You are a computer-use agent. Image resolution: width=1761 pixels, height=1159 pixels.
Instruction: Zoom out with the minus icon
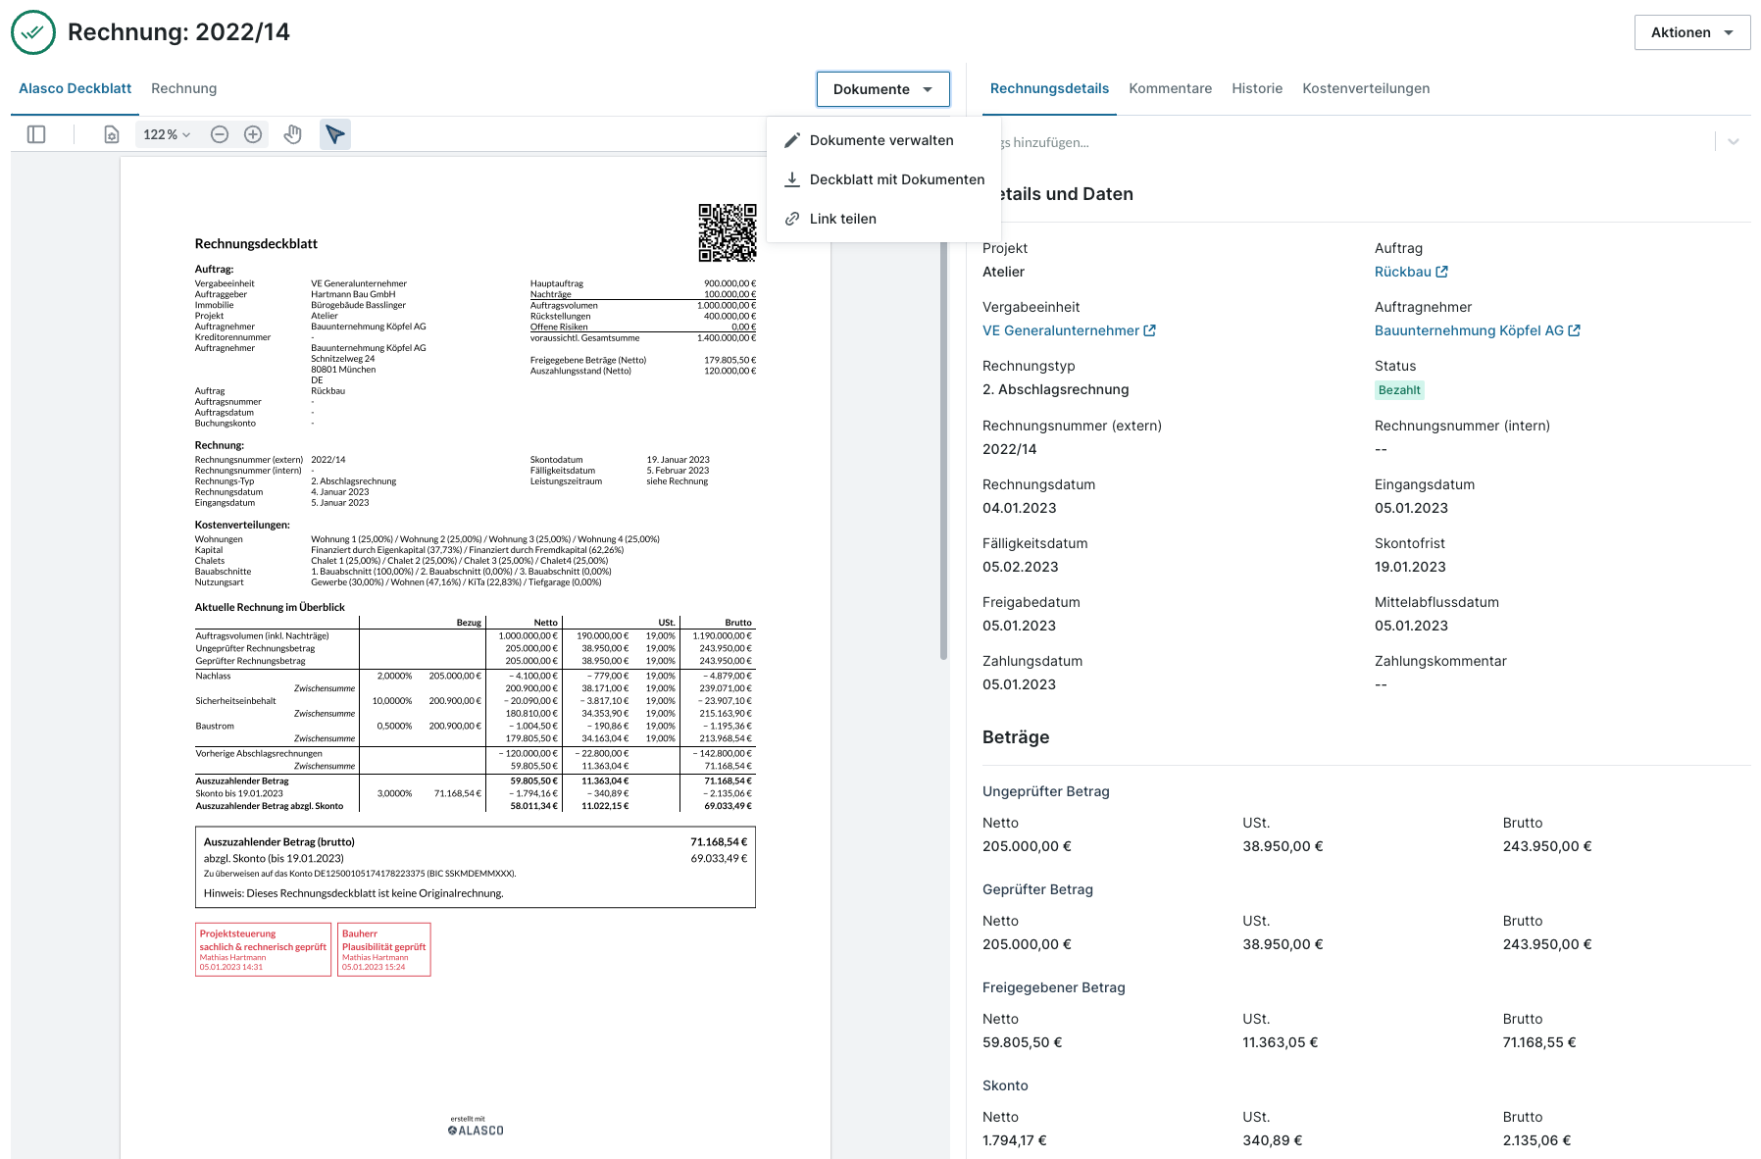[x=220, y=134]
